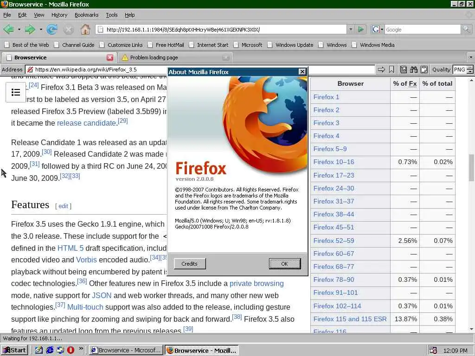Switch to the Problem loading page tab
This screenshot has width=475, height=356.
(x=176, y=57)
